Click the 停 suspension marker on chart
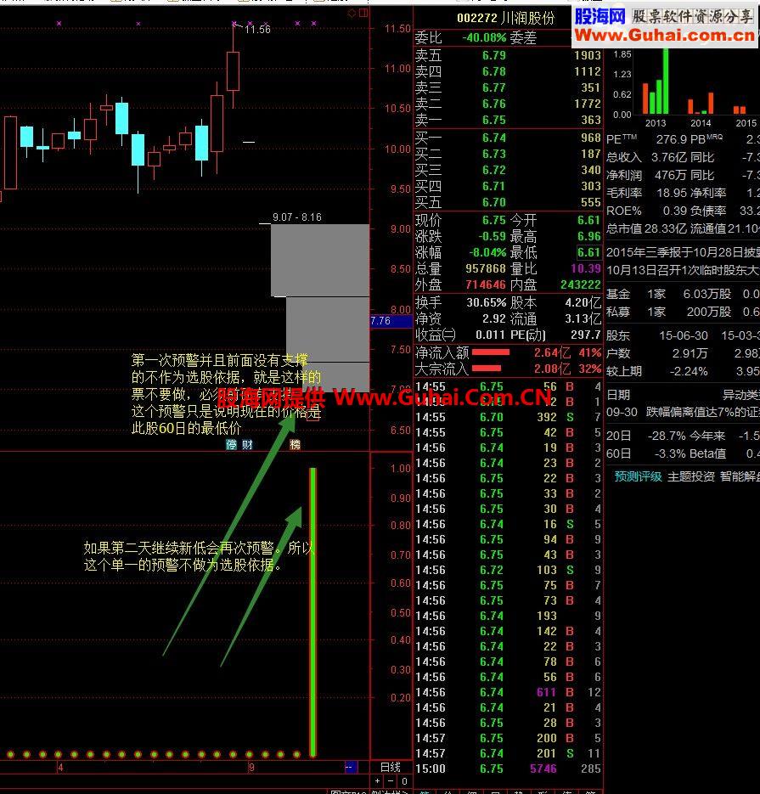The width and height of the screenshot is (760, 794). 231,445
